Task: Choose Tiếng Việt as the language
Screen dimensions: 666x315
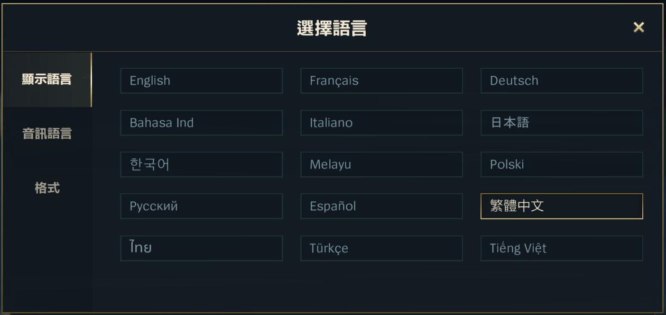Action: pos(562,248)
